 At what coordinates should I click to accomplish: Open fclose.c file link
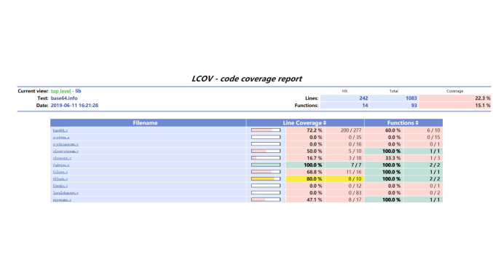pos(60,172)
